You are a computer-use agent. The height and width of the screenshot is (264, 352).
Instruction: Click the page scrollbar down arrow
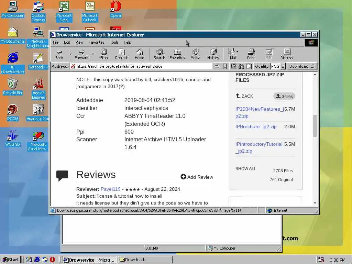(x=315, y=203)
